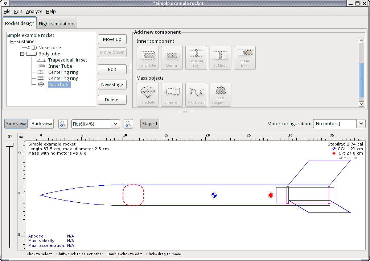Viewport: 370px width, 261px height.
Task: Click the zoom out magnifier icon
Action: click(x=63, y=124)
